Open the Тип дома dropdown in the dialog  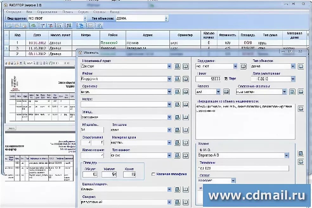click(169, 130)
